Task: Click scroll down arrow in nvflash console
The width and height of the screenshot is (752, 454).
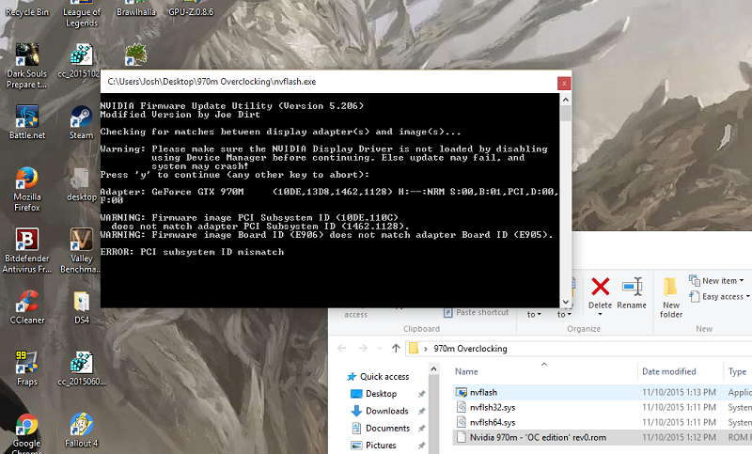Action: click(x=566, y=302)
